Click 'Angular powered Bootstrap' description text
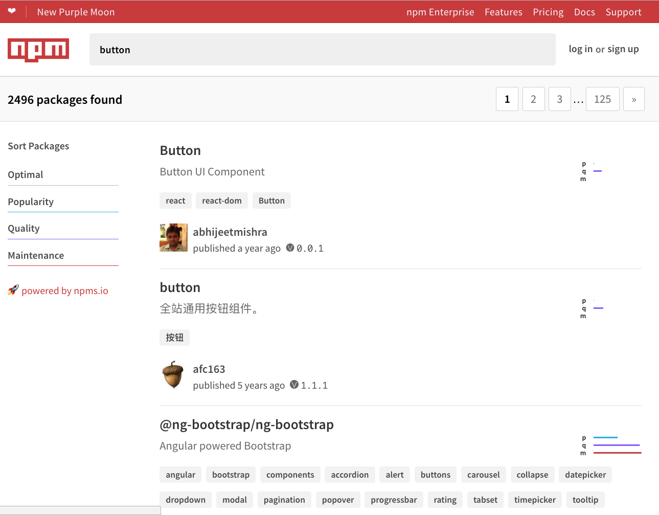 [x=225, y=446]
